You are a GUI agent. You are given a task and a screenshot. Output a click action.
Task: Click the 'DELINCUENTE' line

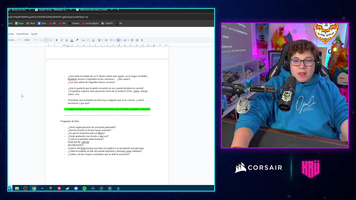tap(76, 145)
